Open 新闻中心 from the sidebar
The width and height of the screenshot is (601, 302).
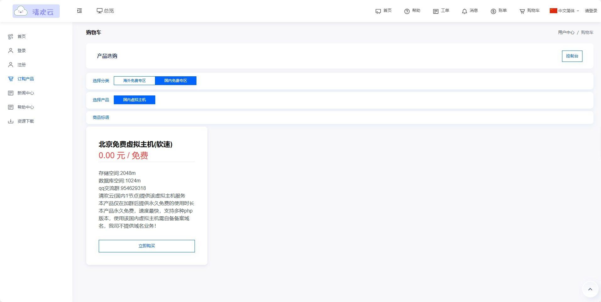[x=26, y=93]
